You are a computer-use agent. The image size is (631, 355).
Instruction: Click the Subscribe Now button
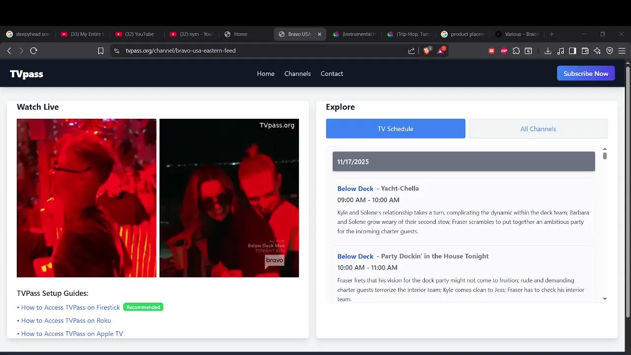point(586,73)
